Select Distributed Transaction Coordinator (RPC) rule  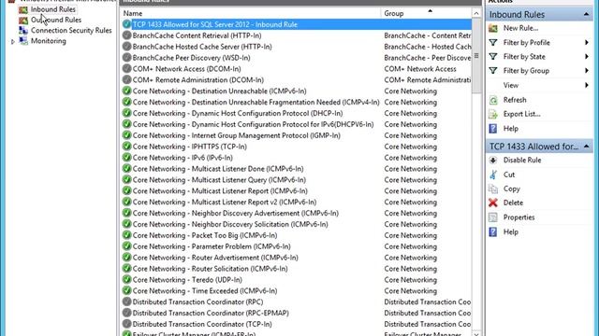tap(197, 301)
